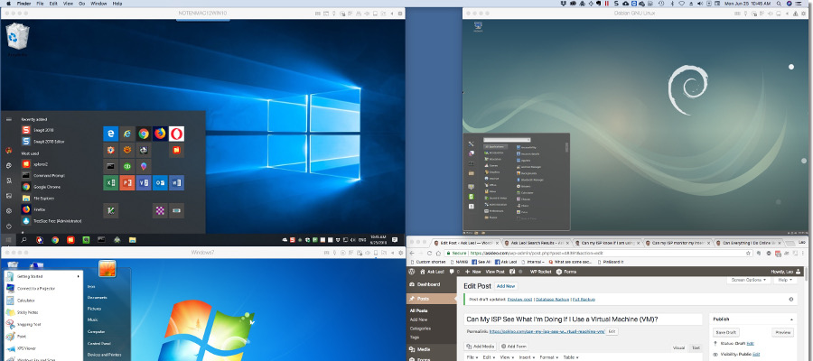Expand the Start menu hamburger icon
Image resolution: width=813 pixels, height=361 pixels.
pyautogui.click(x=8, y=119)
